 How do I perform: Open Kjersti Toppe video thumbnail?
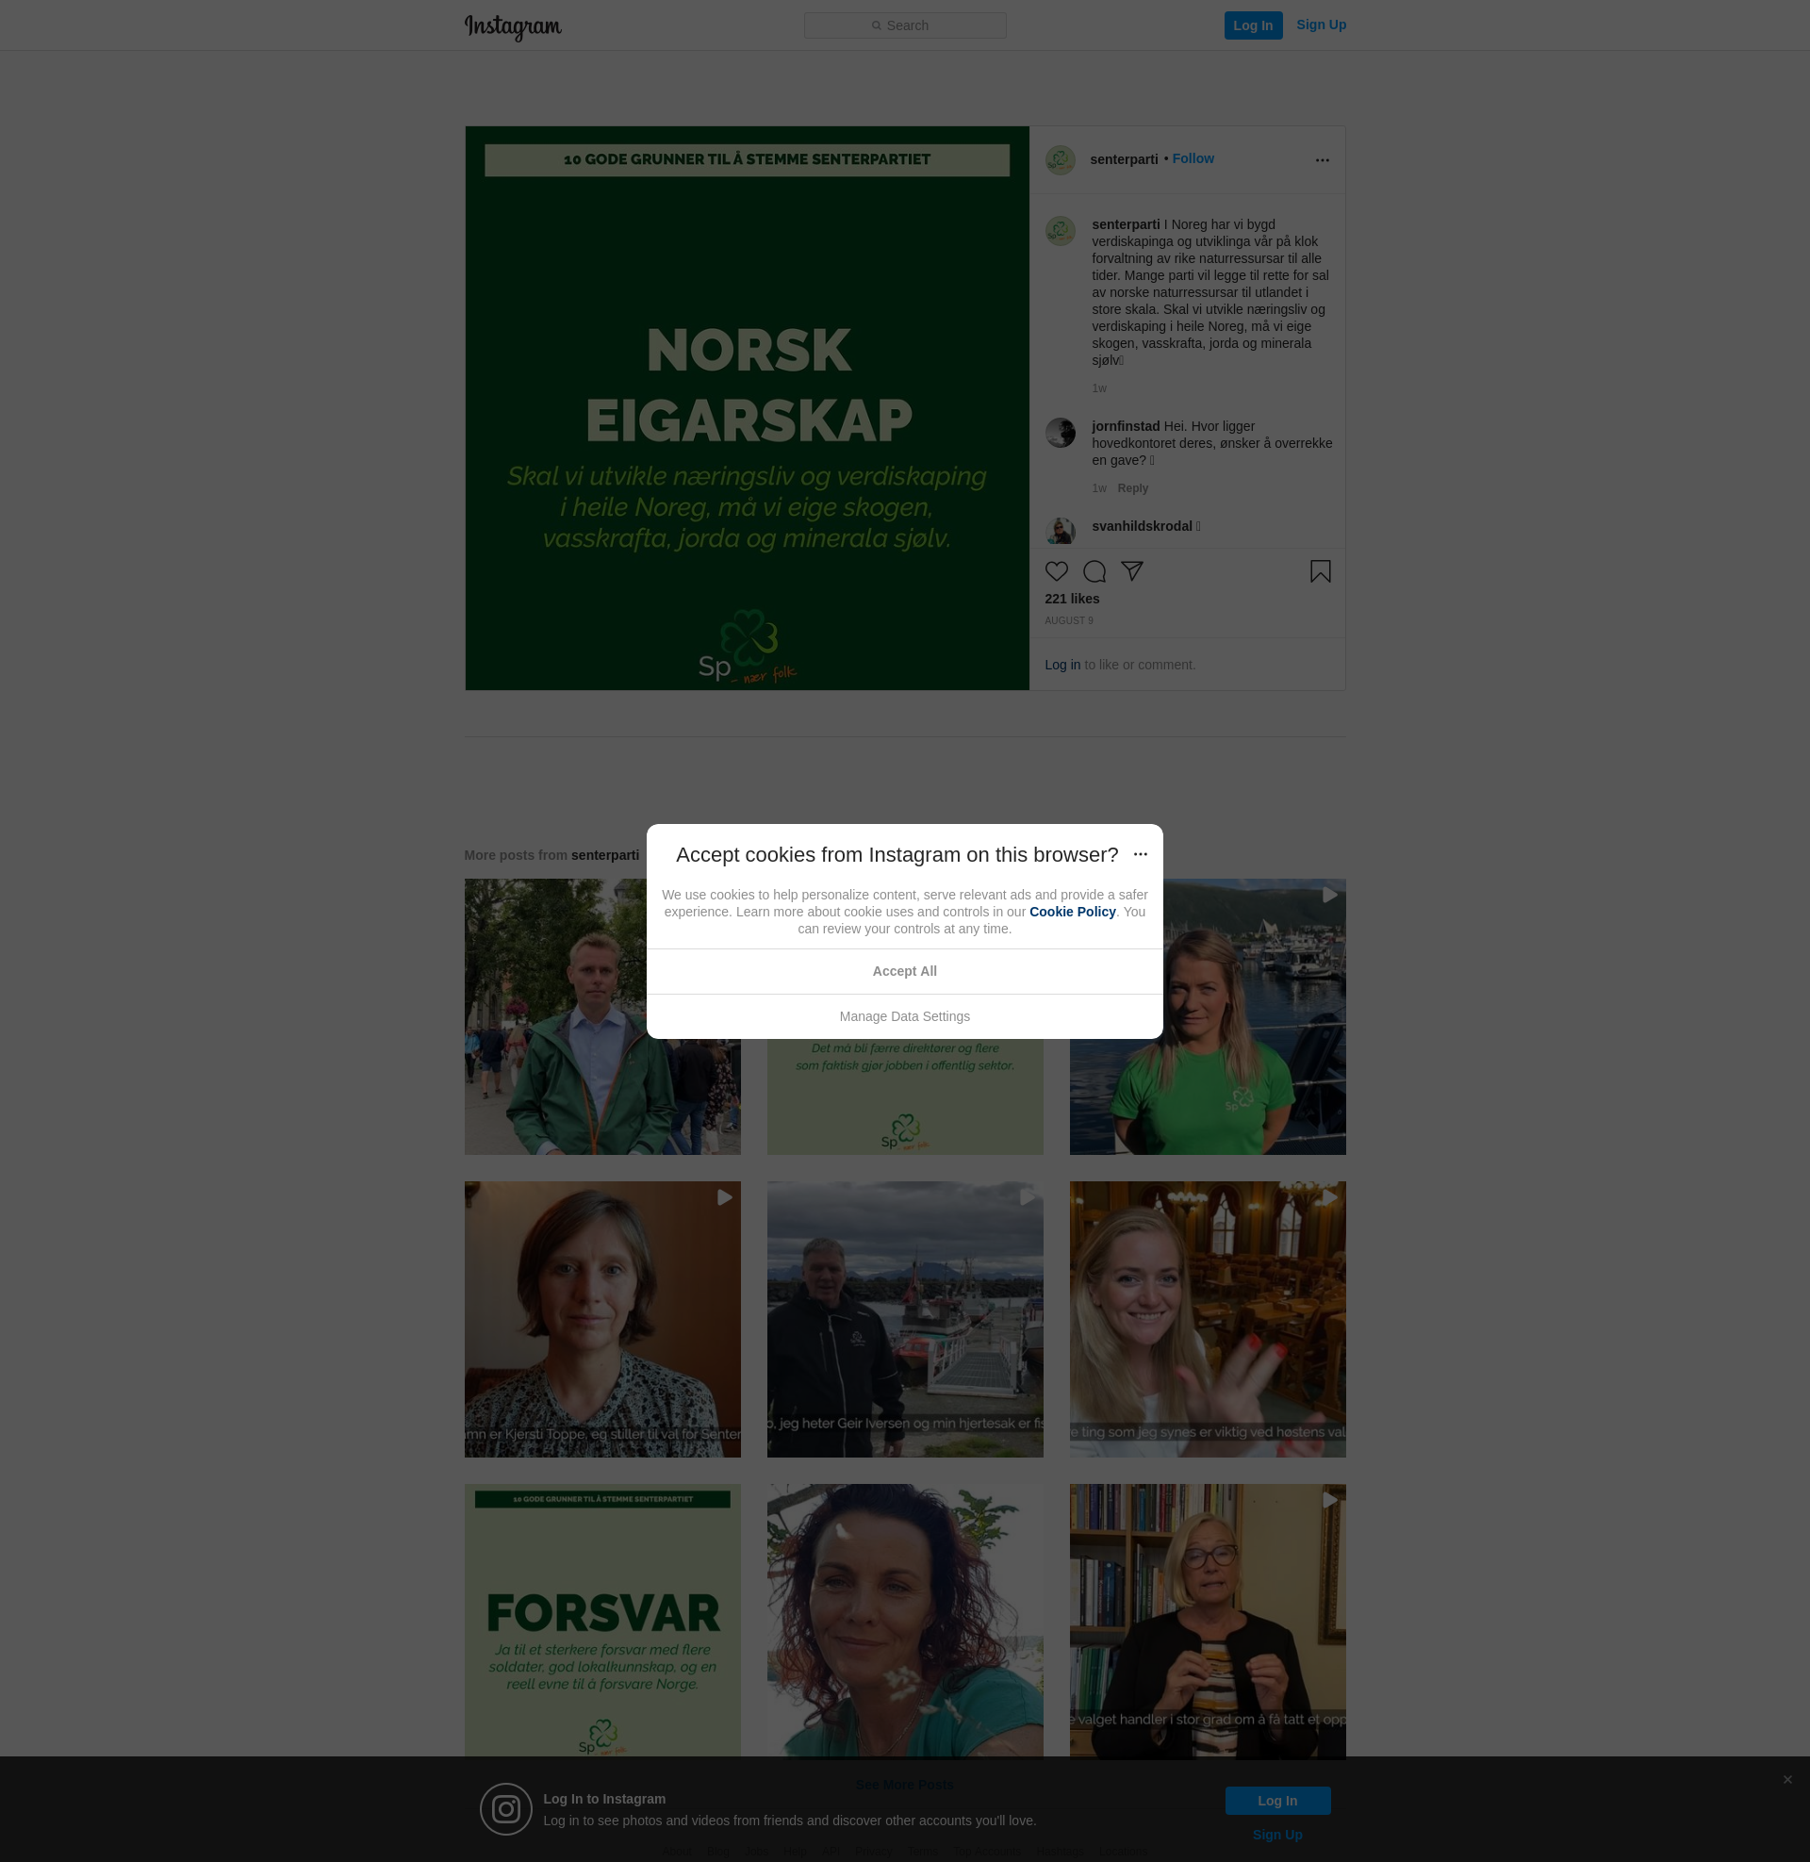(601, 1319)
